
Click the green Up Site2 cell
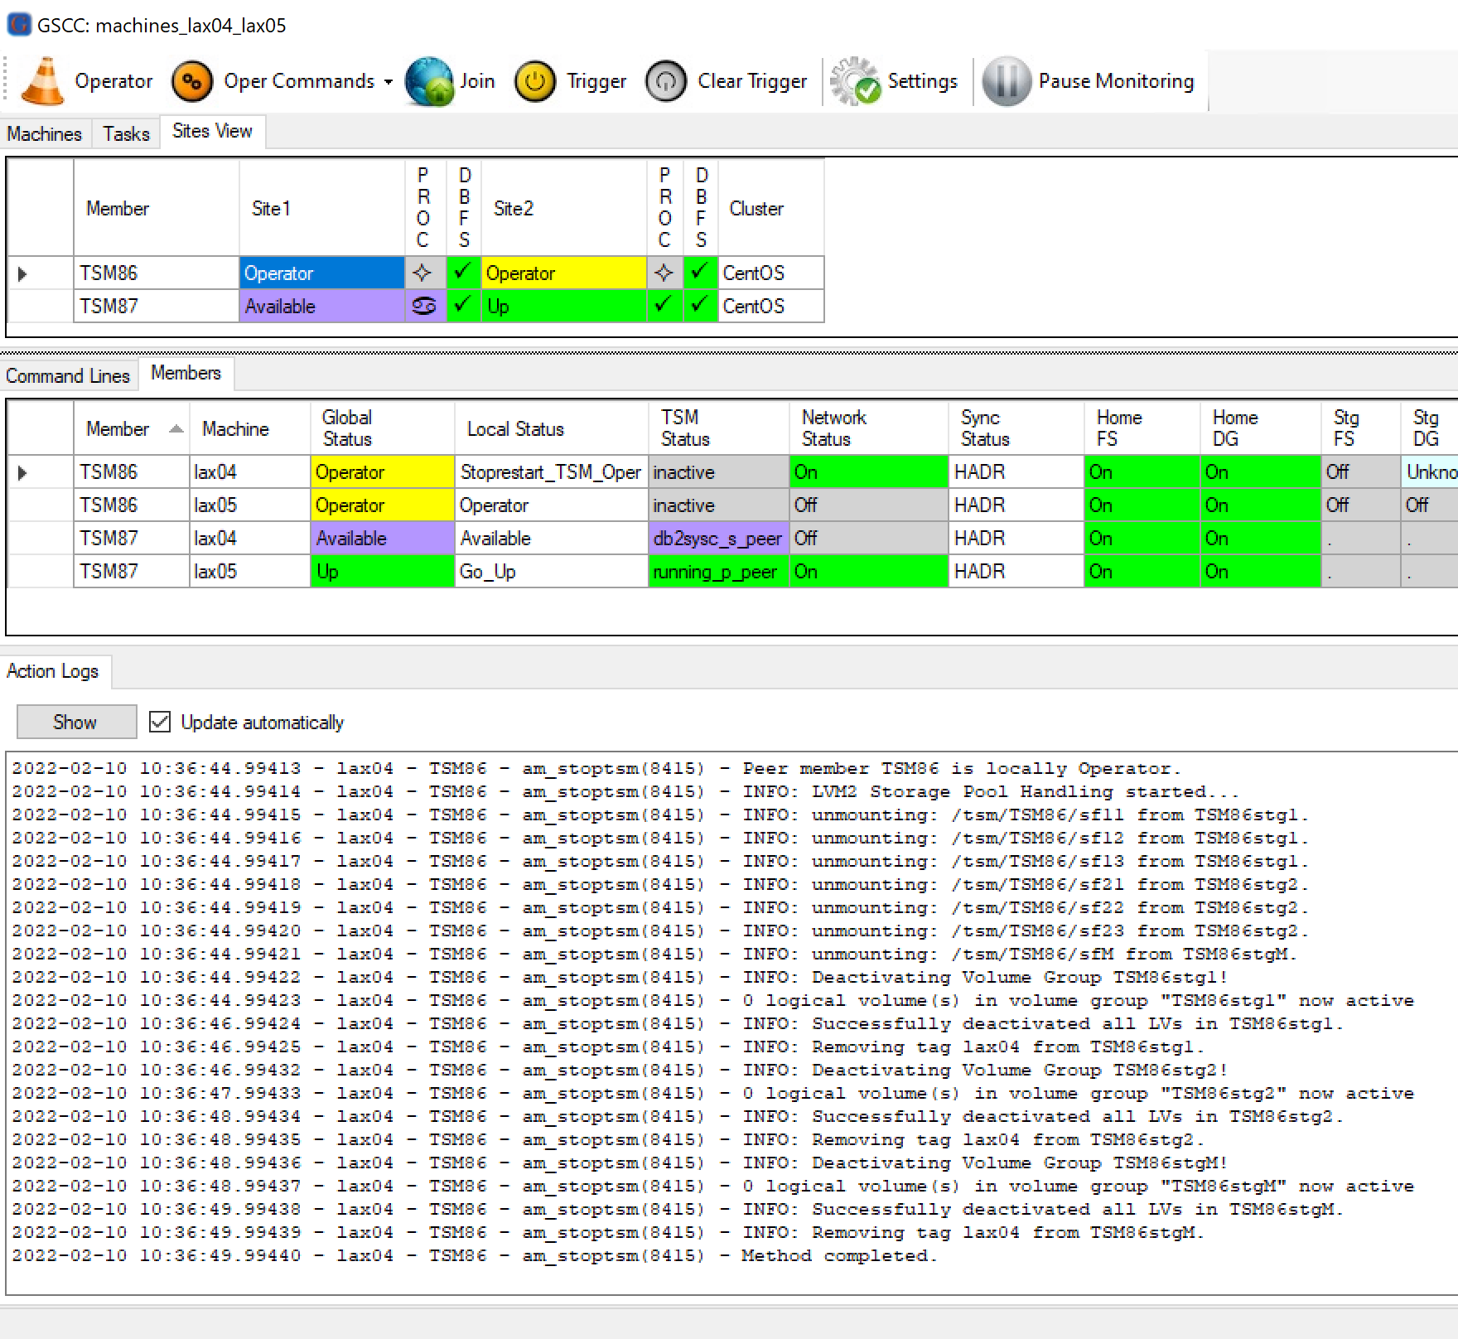click(563, 306)
